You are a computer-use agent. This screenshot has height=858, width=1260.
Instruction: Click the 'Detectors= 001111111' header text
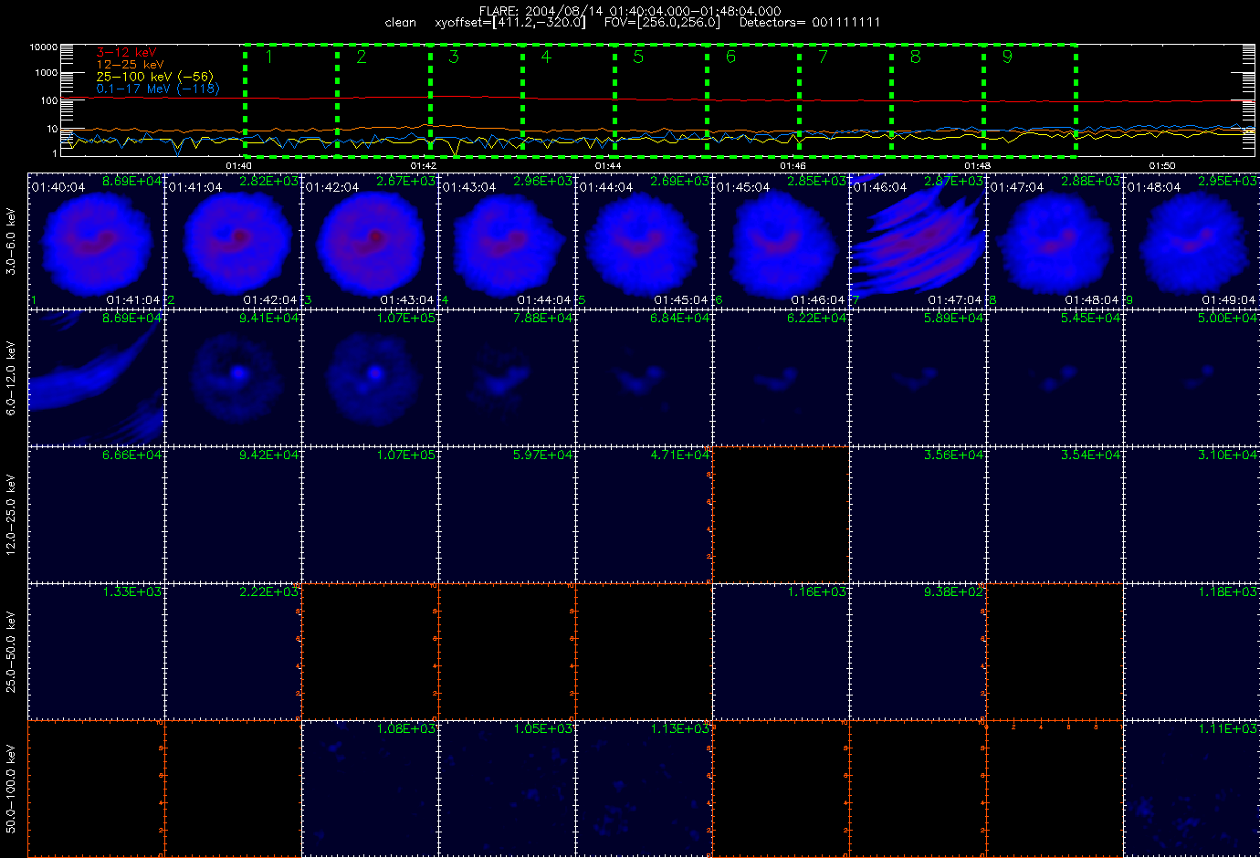tap(810, 23)
